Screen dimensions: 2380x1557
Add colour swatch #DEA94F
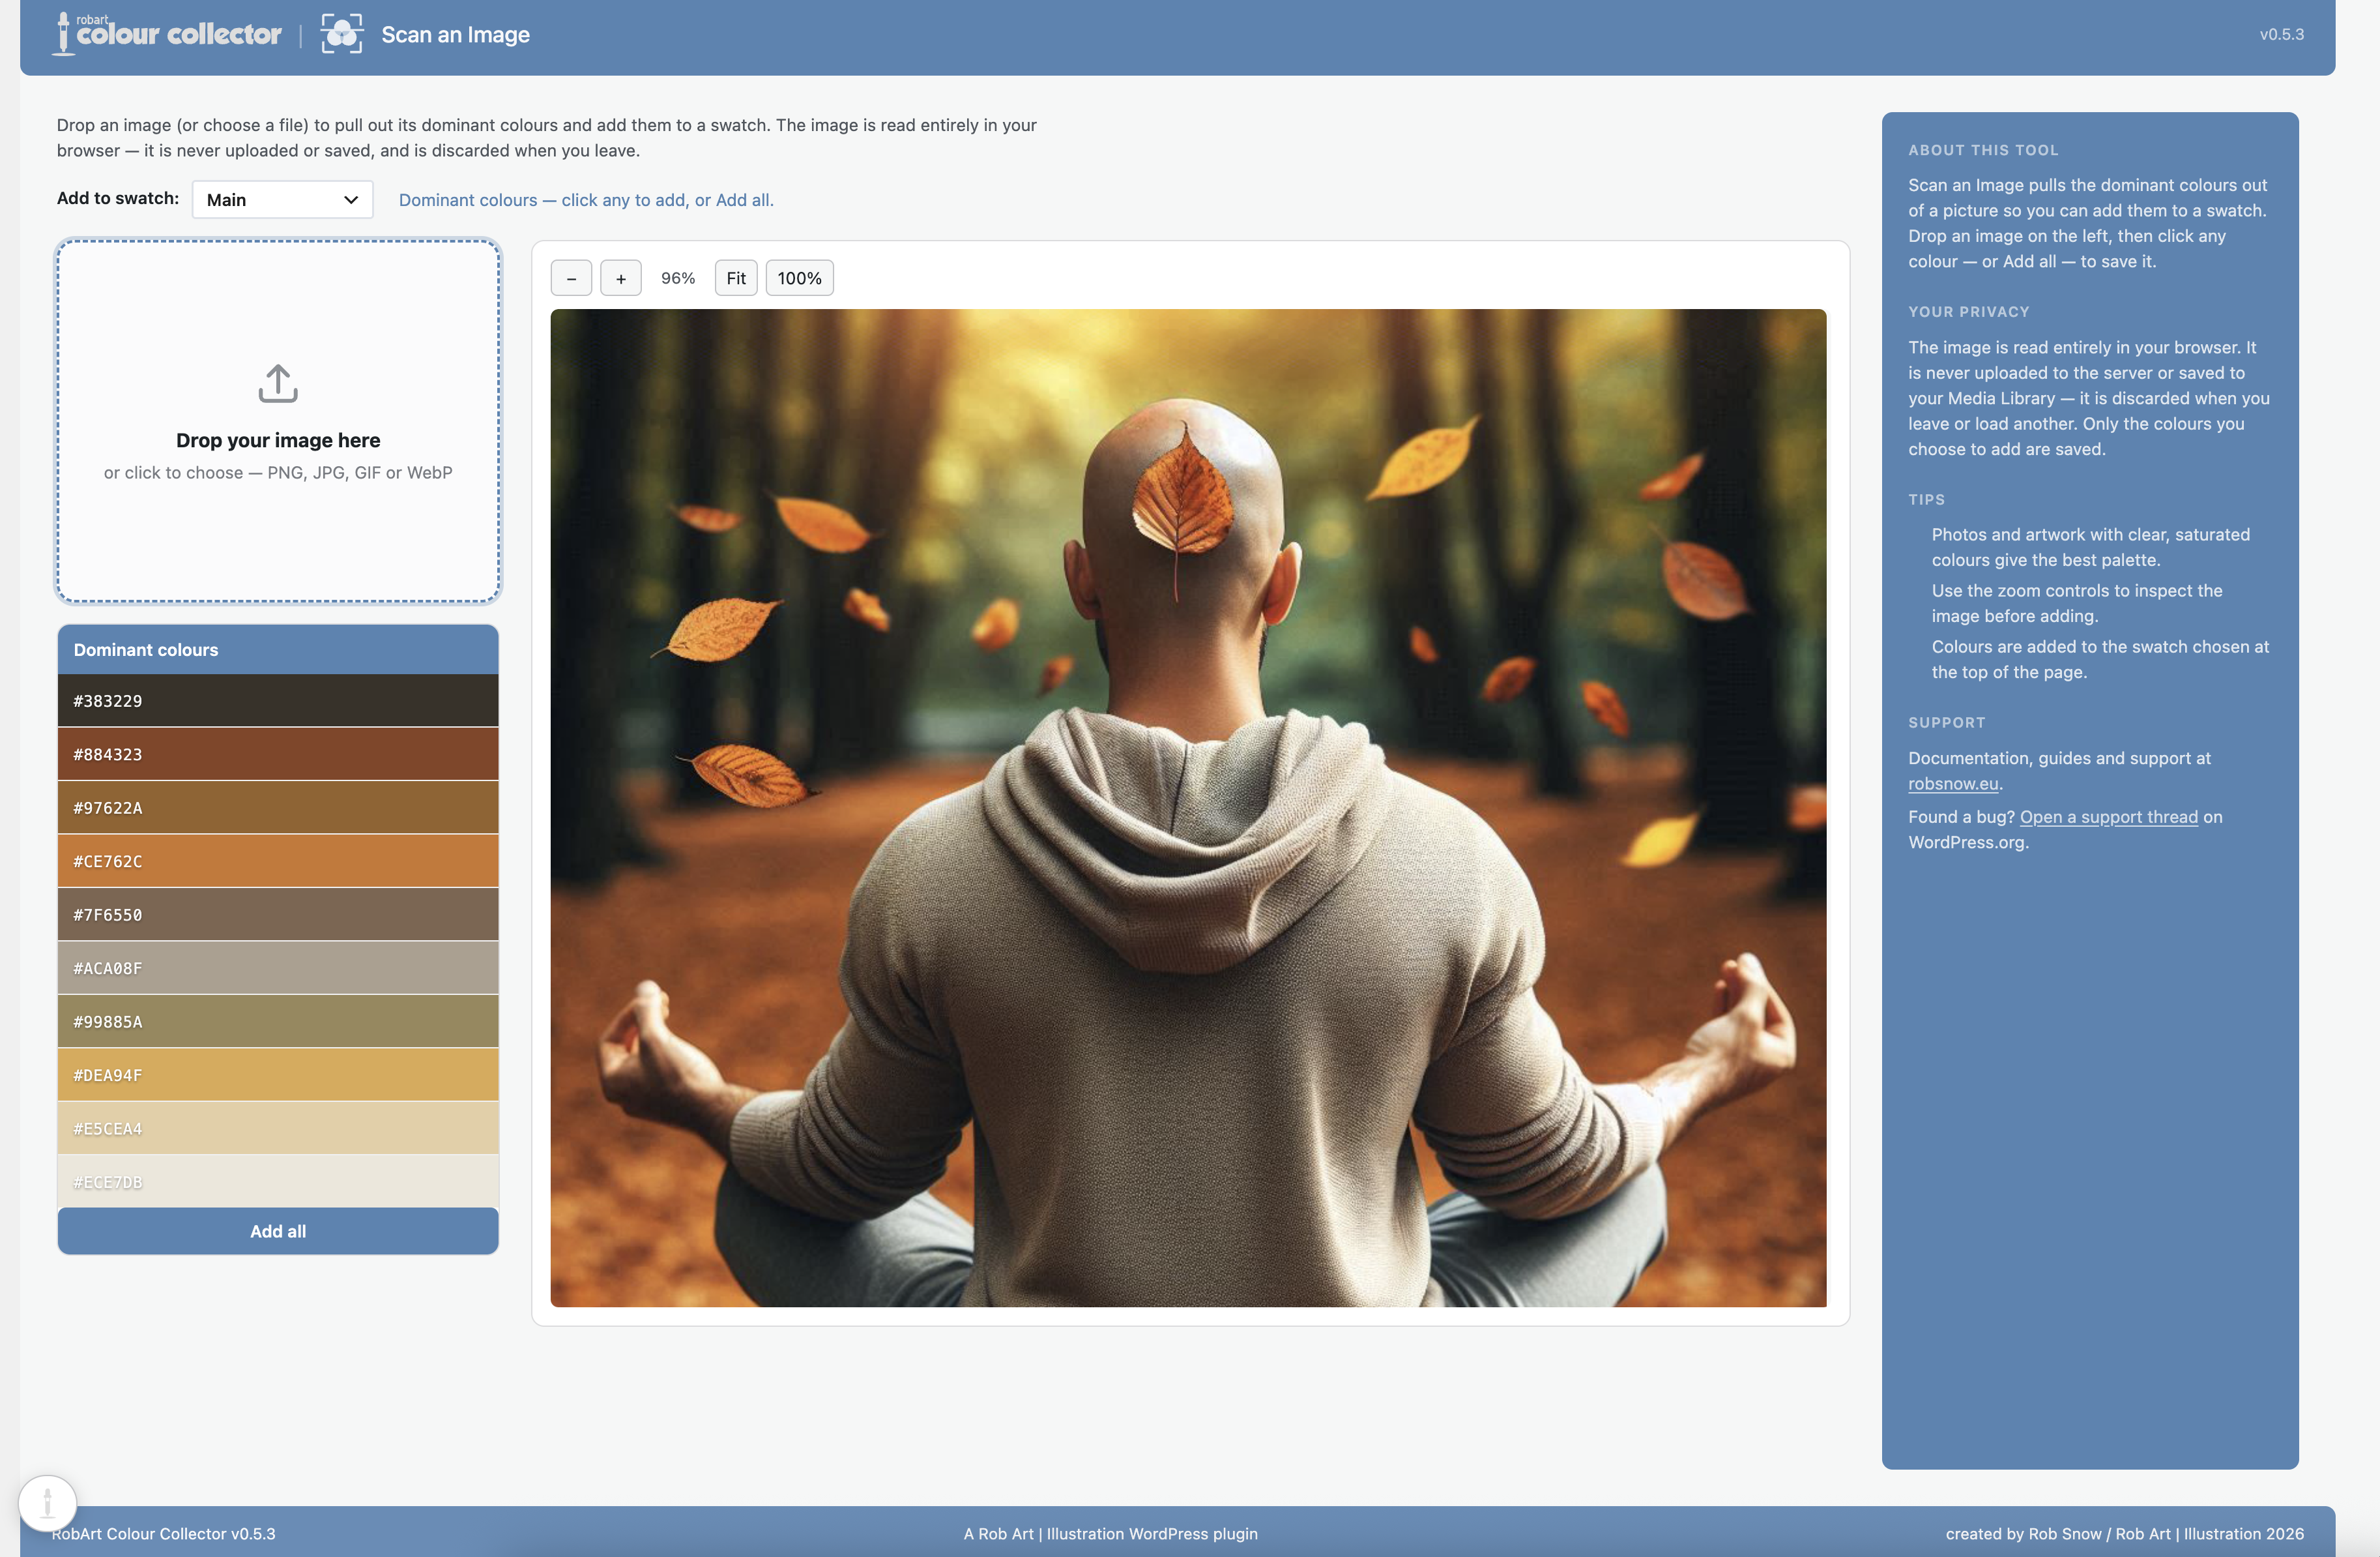coord(278,1075)
